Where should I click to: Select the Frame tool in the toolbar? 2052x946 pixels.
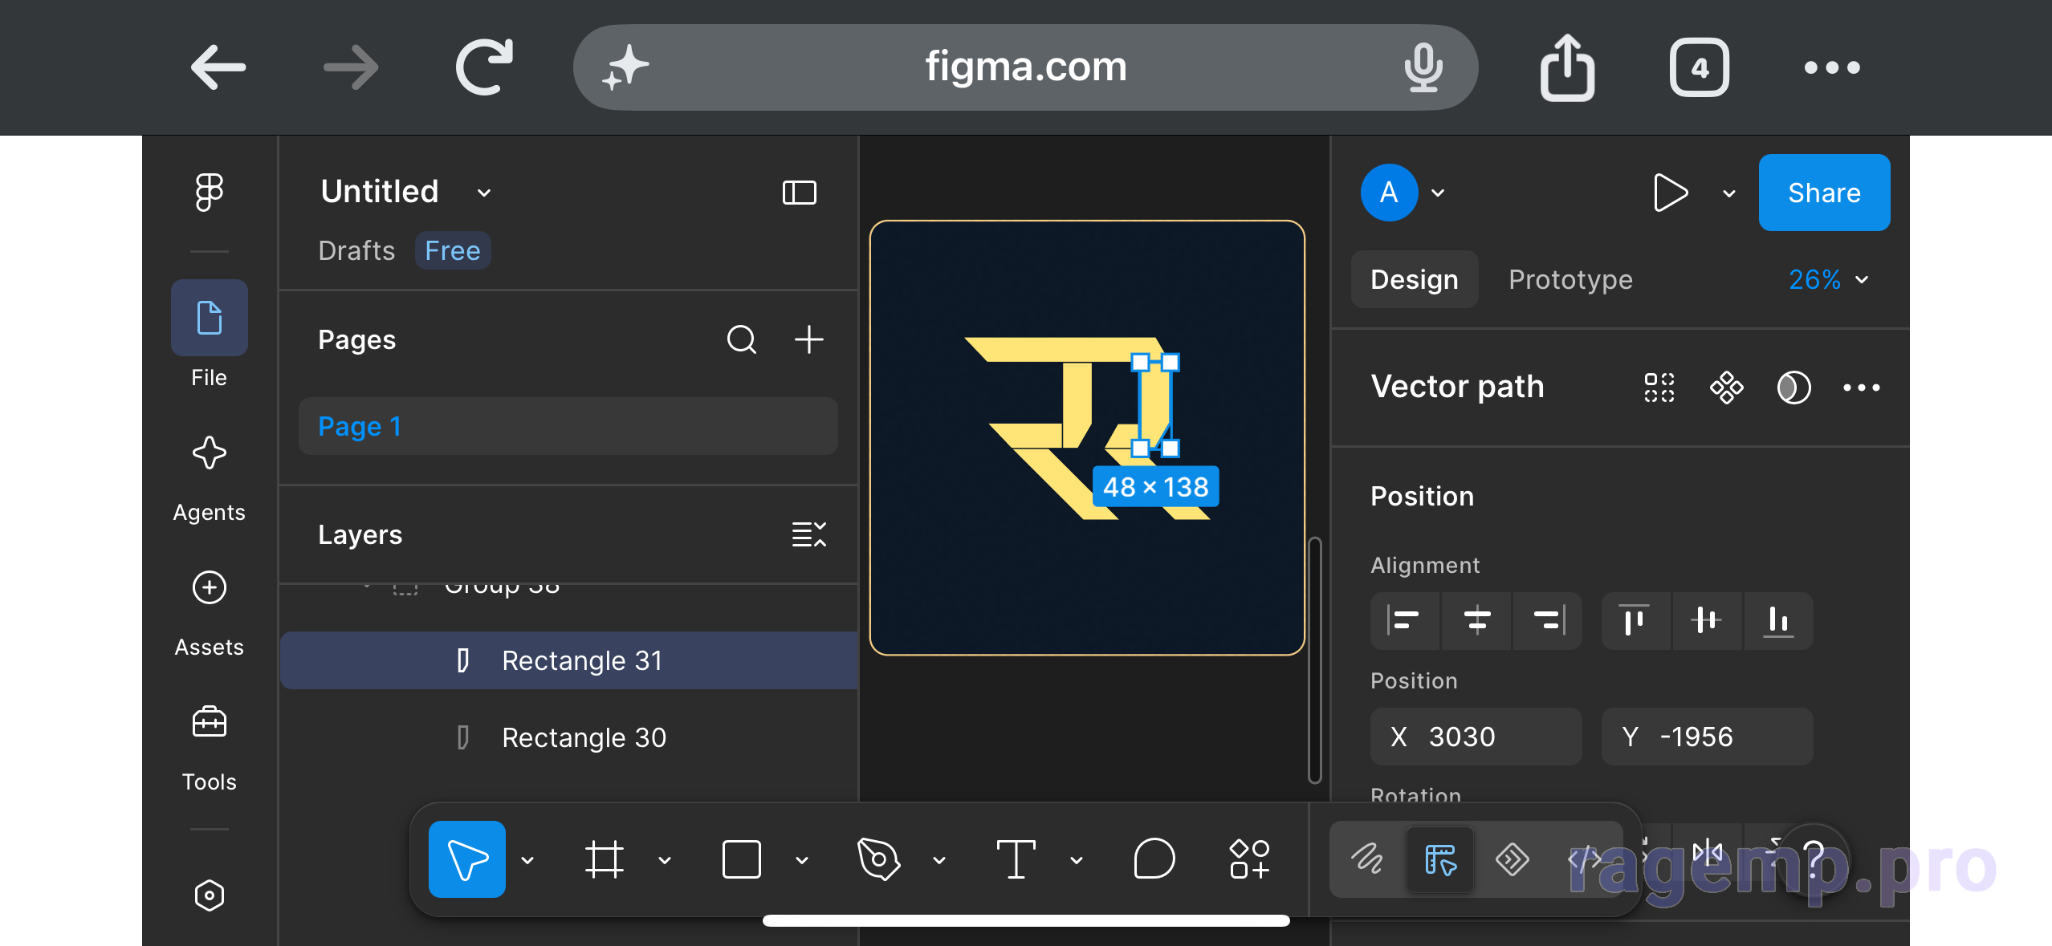point(604,859)
